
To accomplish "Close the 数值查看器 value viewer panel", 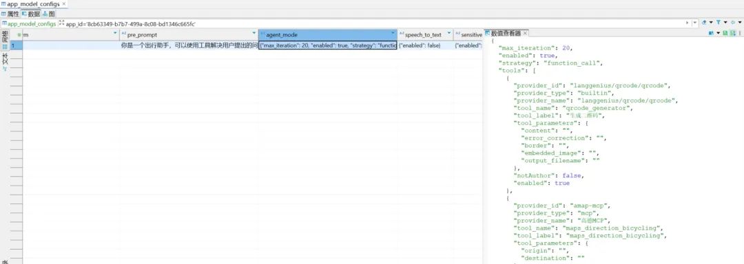I will click(525, 33).
